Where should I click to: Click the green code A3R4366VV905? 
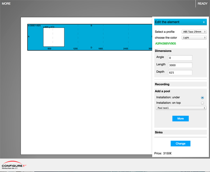point(166,43)
